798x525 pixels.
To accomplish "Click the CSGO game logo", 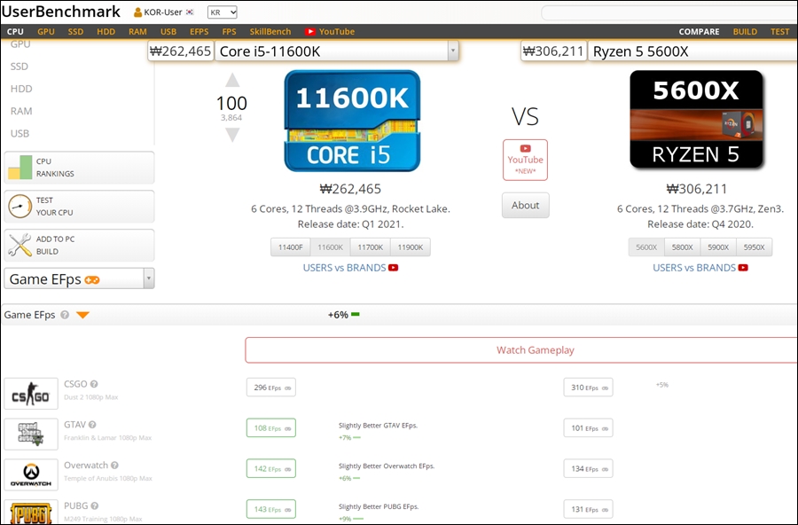I will point(31,394).
